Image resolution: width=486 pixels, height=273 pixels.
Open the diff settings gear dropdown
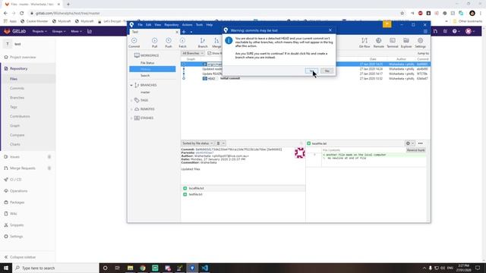(x=410, y=143)
